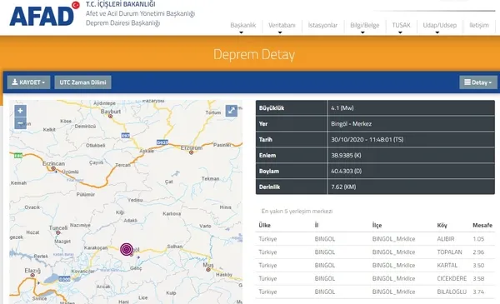The width and height of the screenshot is (500, 304).
Task: Click the İlçe column header
Action: tap(377, 225)
